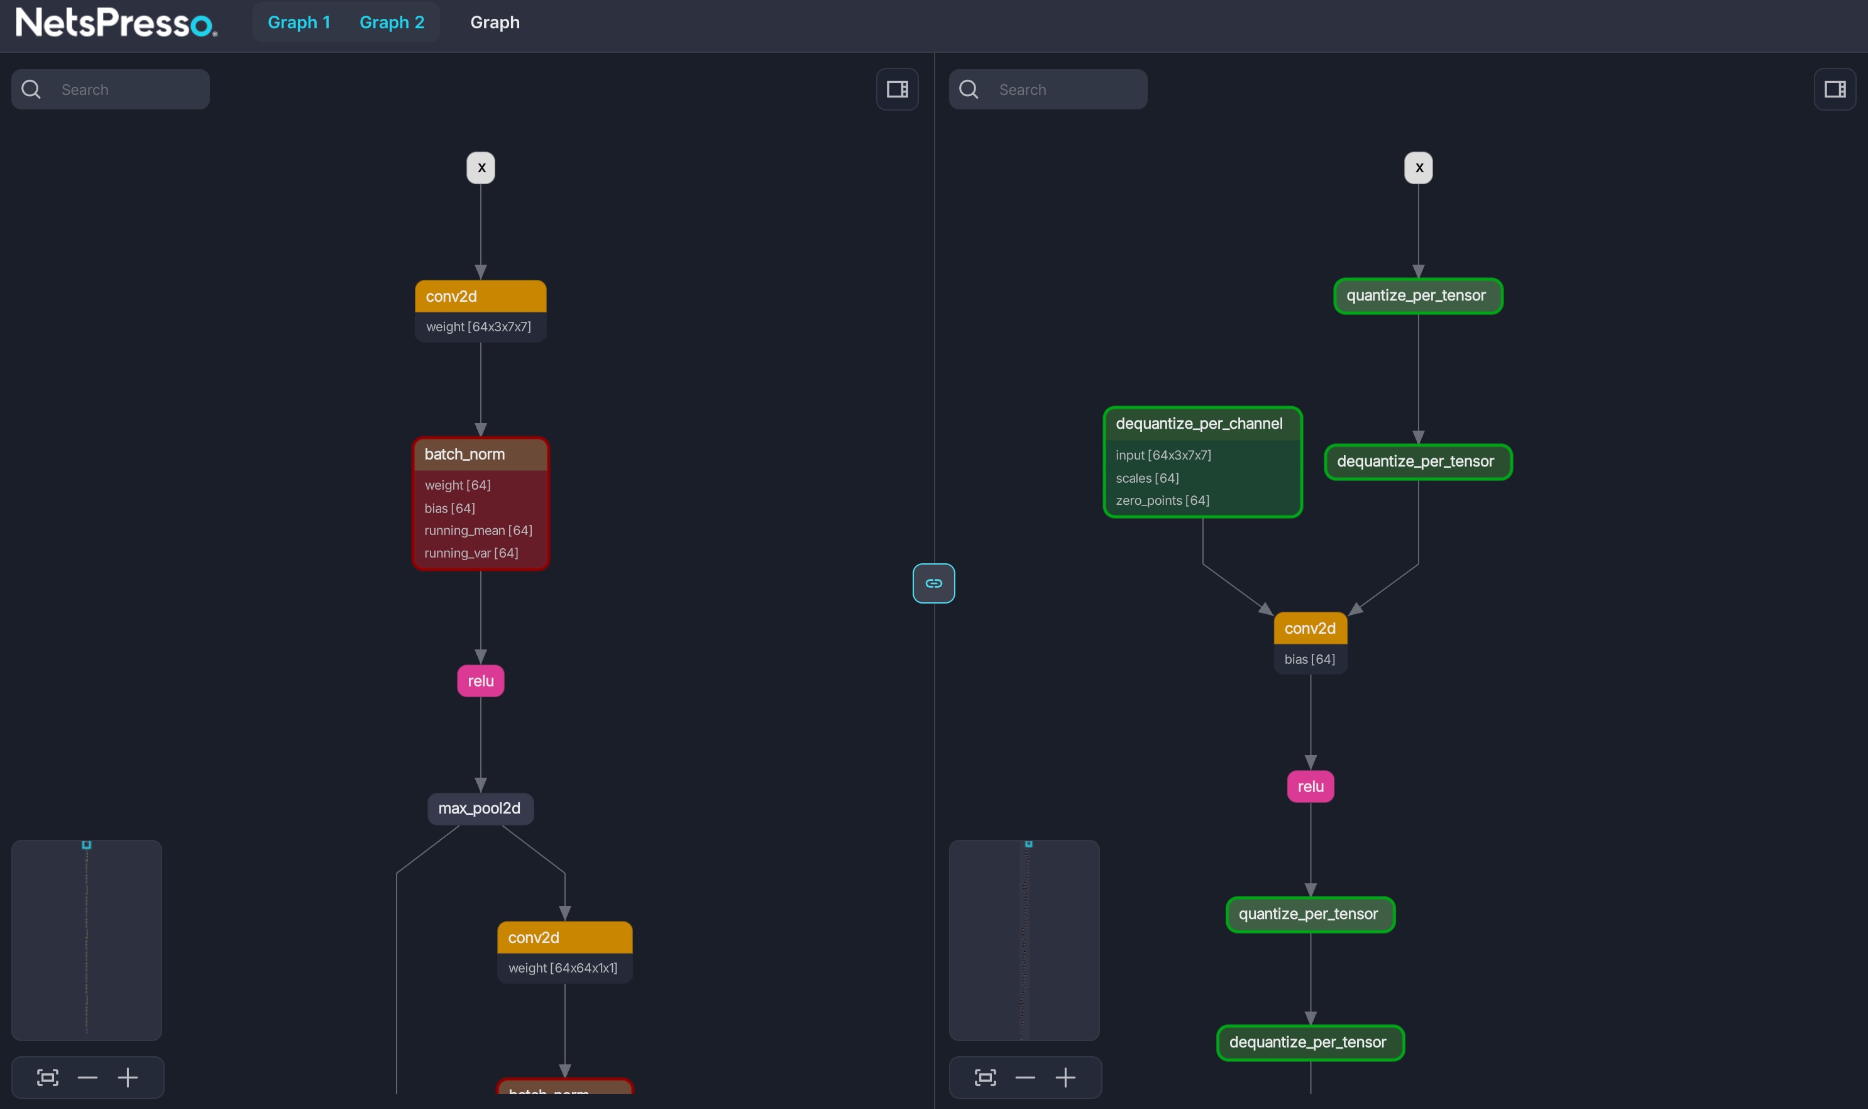Viewport: 1868px width, 1109px height.
Task: Zoom out the left graph
Action: (87, 1078)
